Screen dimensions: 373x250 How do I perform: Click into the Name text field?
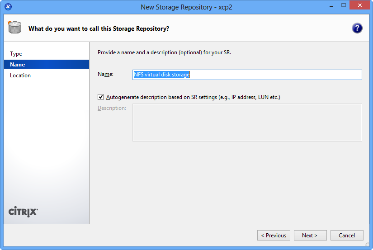(247, 75)
